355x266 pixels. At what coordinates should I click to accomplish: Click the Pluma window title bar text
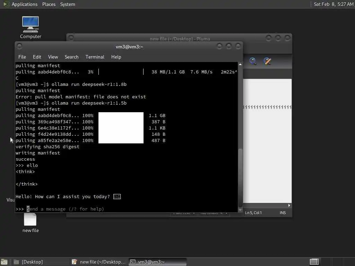[180, 39]
